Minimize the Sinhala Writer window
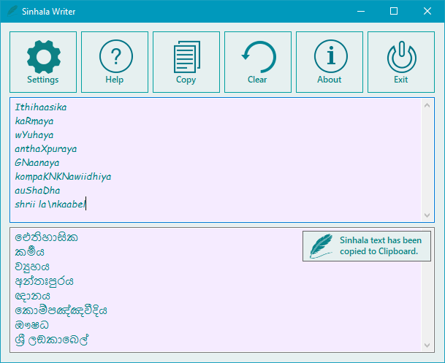Viewport: 445px width, 363px height. coord(361,12)
